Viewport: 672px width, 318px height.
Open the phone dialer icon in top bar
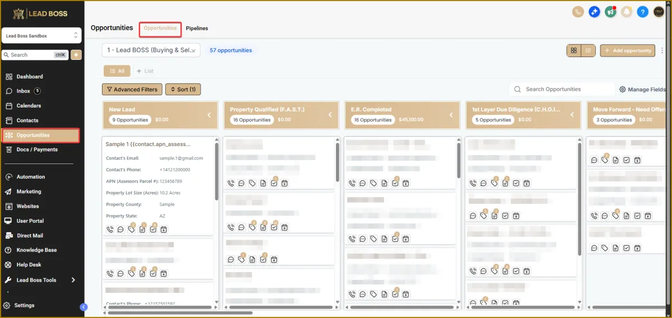[578, 11]
